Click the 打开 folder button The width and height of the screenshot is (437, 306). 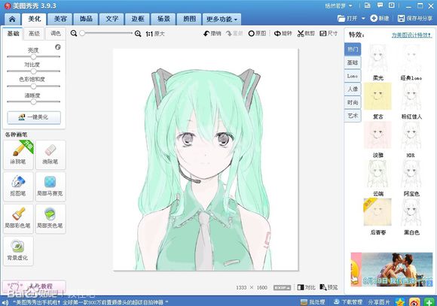tap(347, 18)
